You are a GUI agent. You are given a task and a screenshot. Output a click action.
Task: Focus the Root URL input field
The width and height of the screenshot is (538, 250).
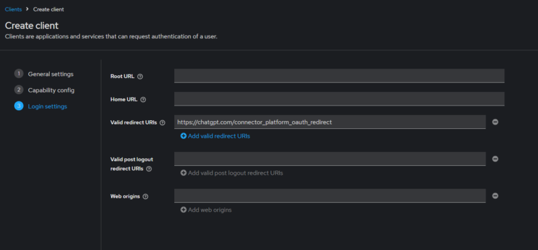pyautogui.click(x=339, y=76)
